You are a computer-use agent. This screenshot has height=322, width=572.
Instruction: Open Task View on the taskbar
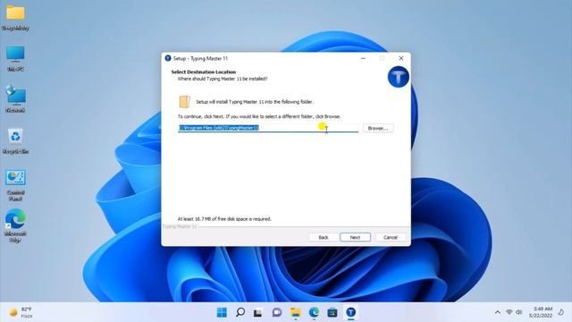tap(258, 312)
